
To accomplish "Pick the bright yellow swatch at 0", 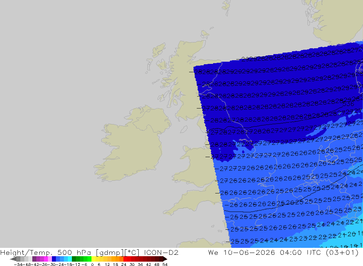I will tap(94, 259).
